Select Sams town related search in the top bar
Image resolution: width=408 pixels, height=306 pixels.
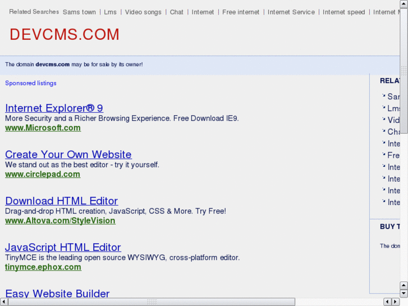click(x=79, y=12)
